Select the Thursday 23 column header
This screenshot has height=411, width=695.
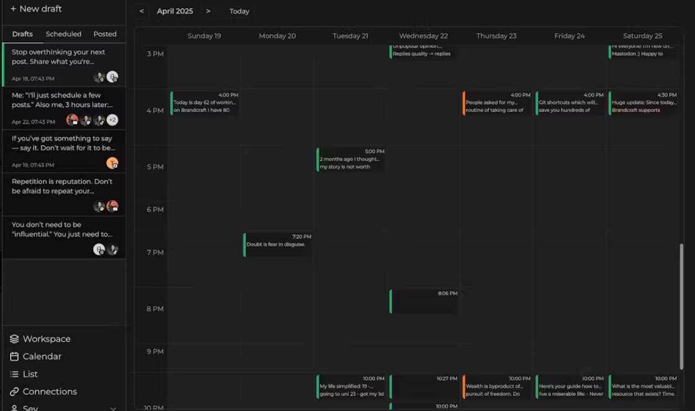click(x=496, y=36)
